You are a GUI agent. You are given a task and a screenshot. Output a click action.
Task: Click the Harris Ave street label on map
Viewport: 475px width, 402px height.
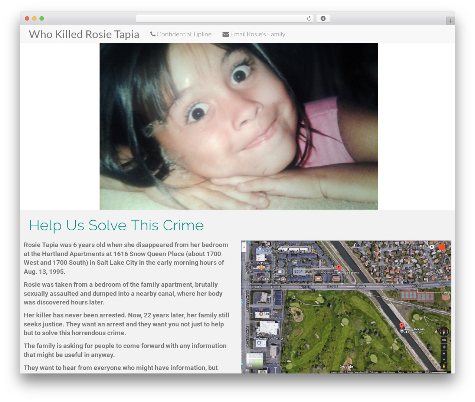tap(405, 247)
